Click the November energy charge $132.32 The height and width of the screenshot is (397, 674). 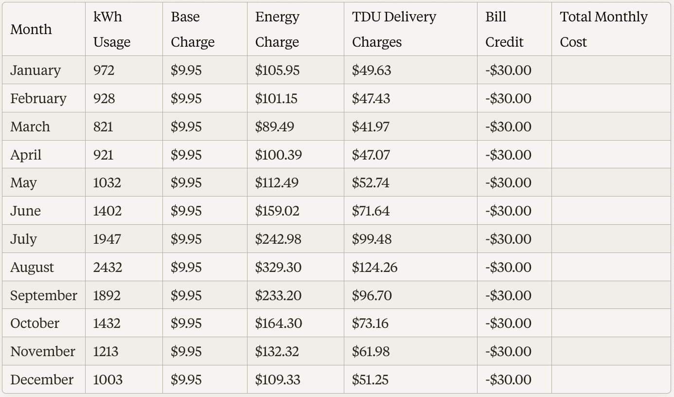(x=277, y=351)
